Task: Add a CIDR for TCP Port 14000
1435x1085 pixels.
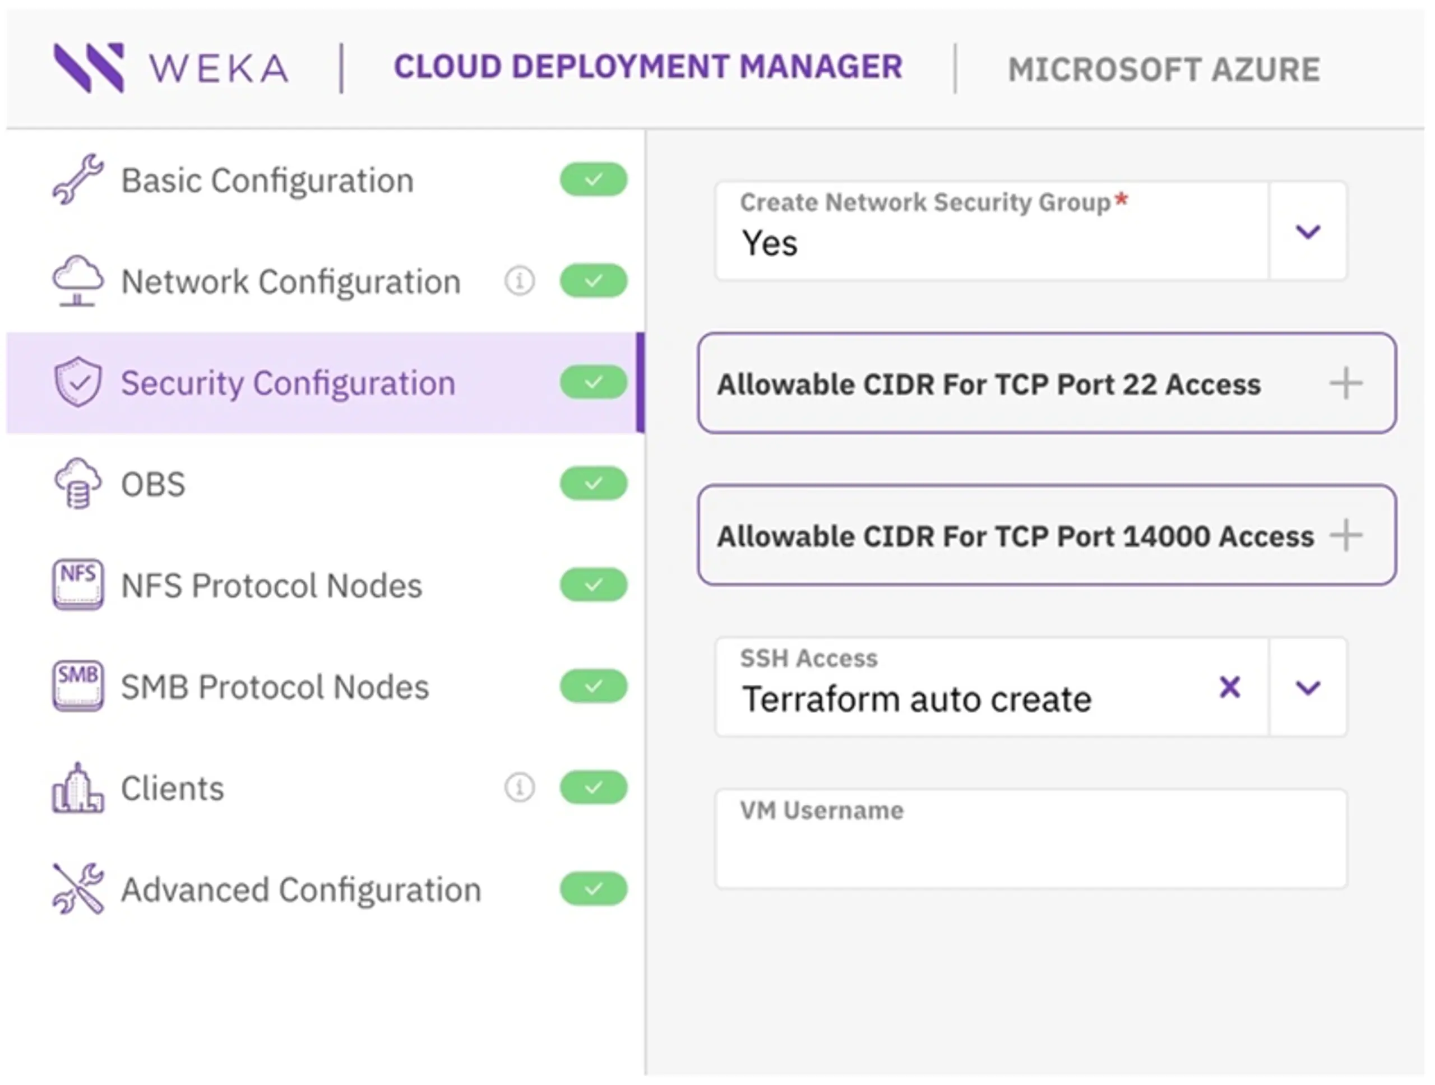Action: [x=1346, y=535]
